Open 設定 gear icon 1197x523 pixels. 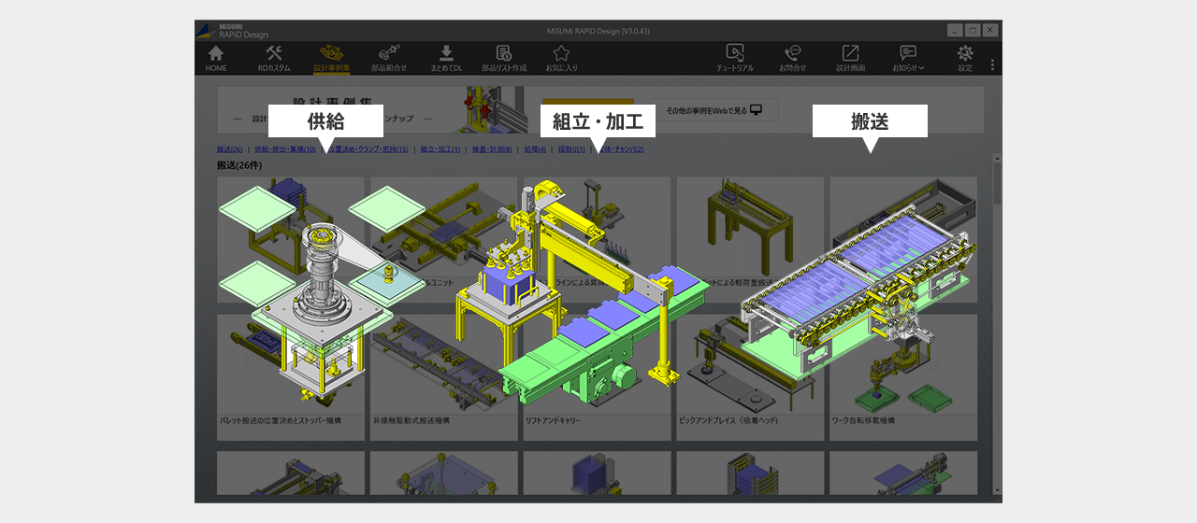(x=965, y=58)
